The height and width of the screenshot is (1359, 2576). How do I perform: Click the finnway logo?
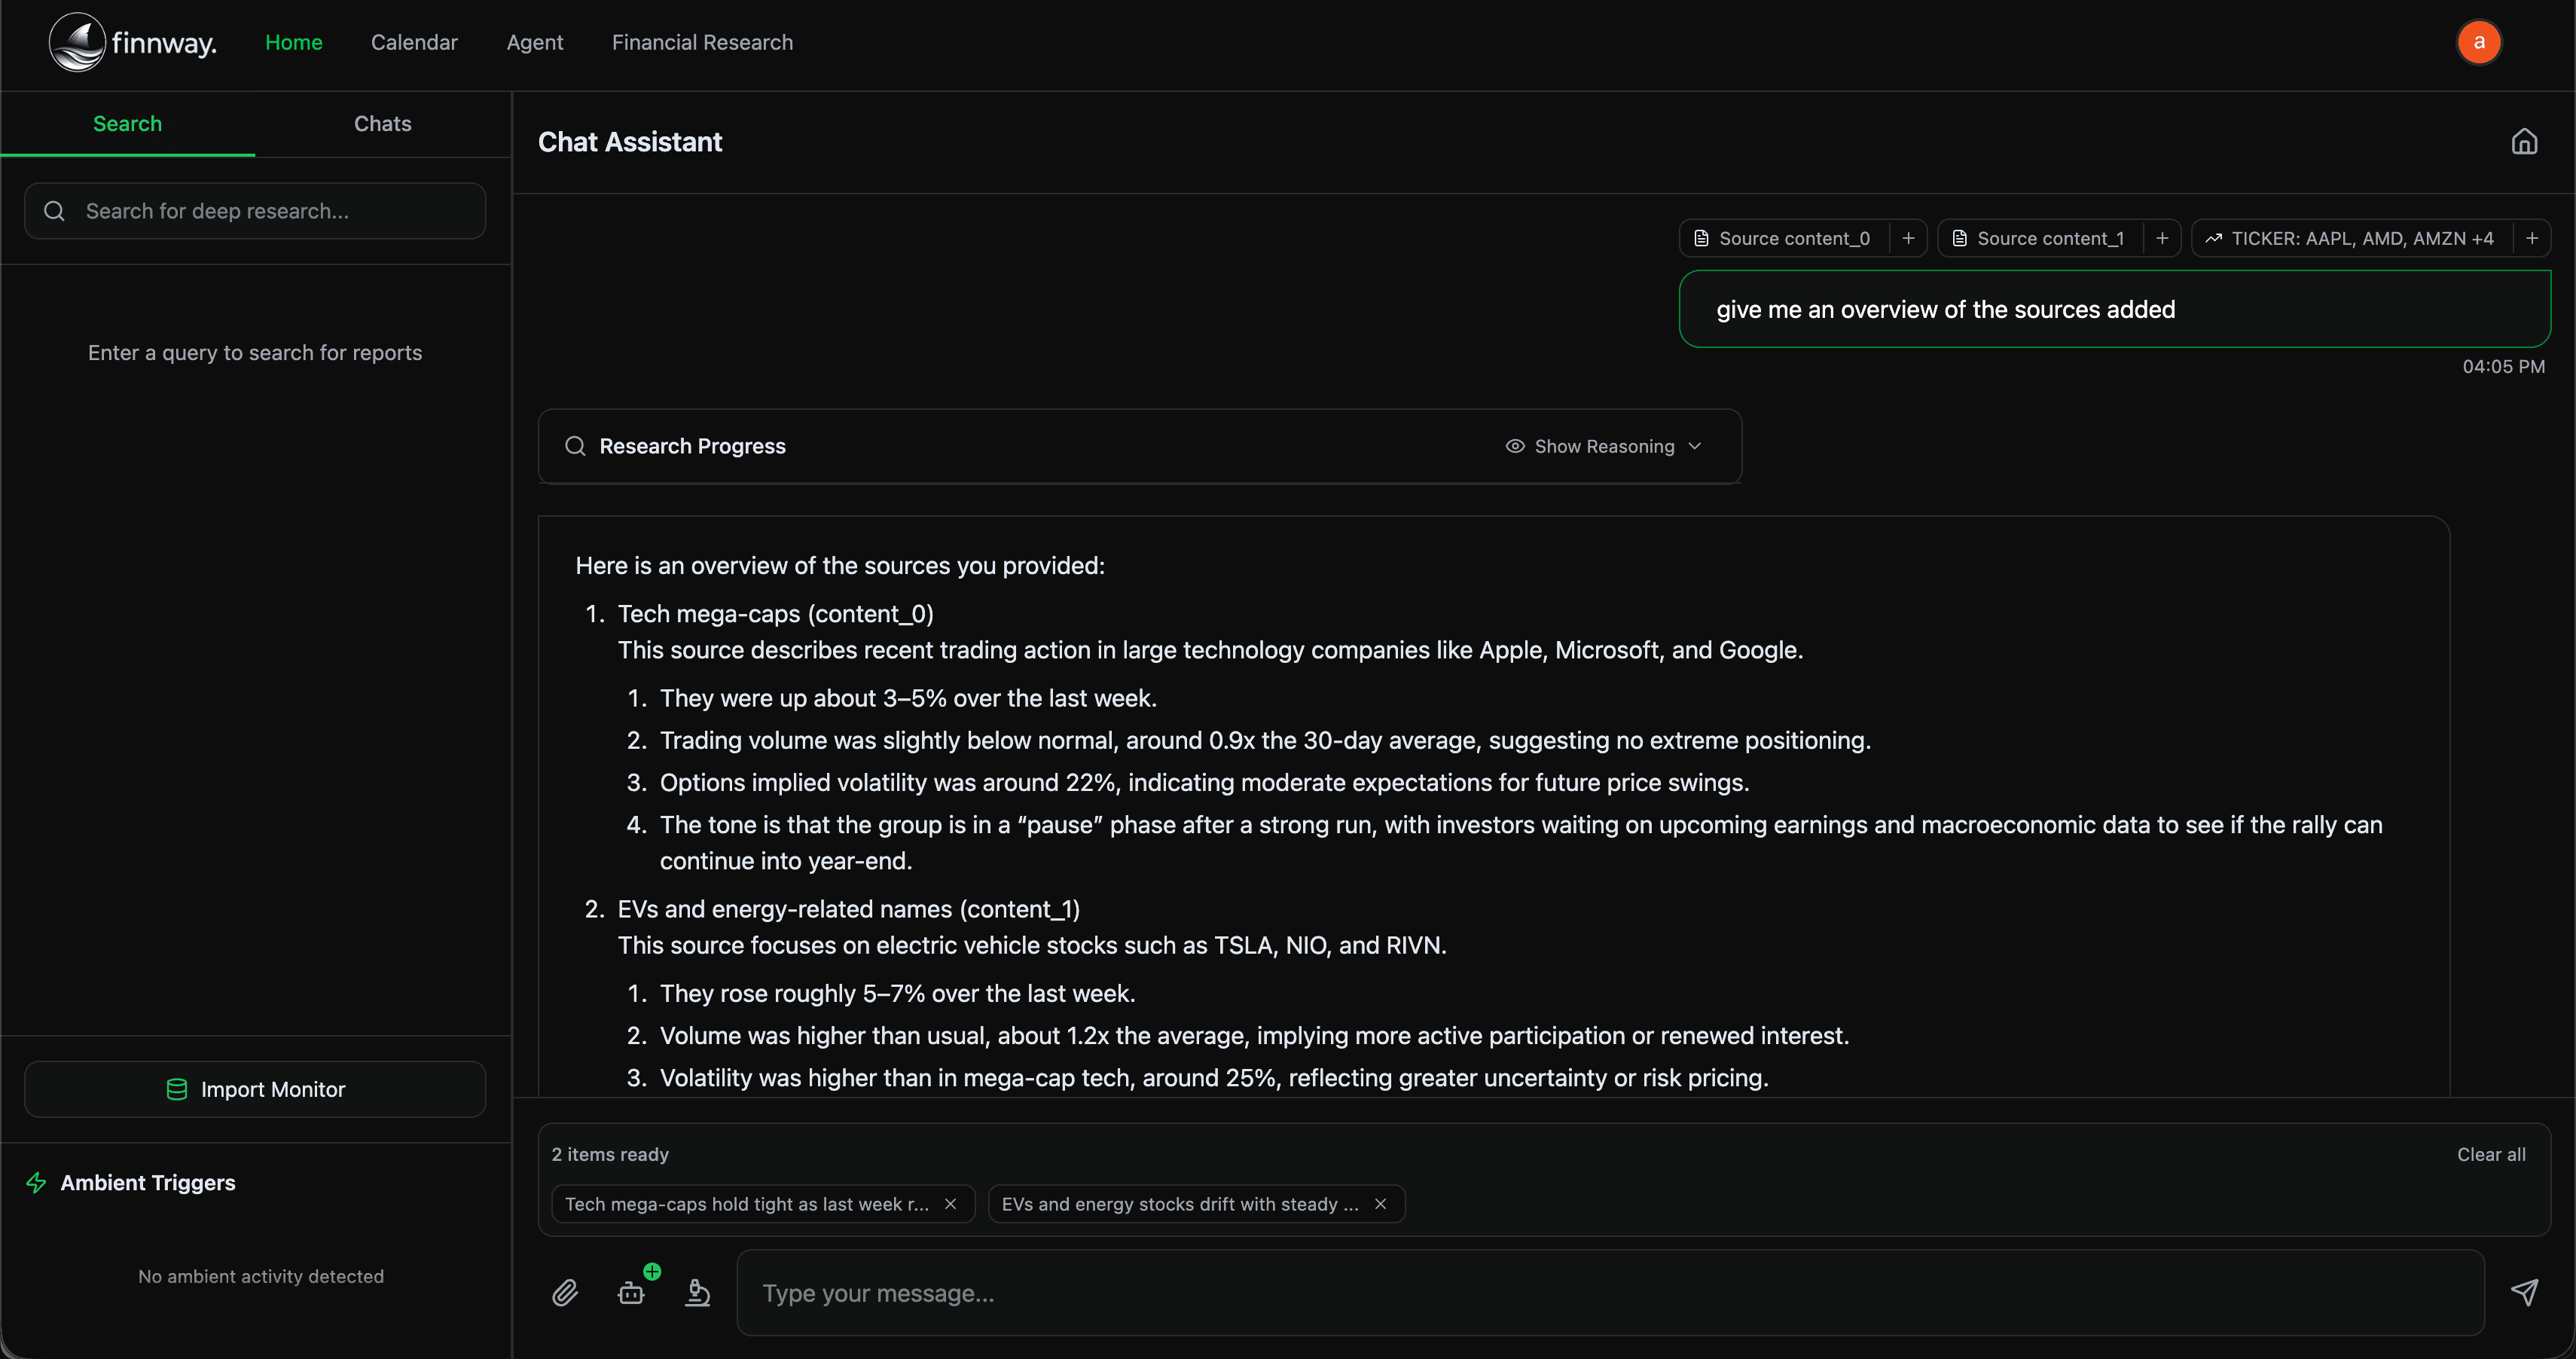tap(132, 42)
